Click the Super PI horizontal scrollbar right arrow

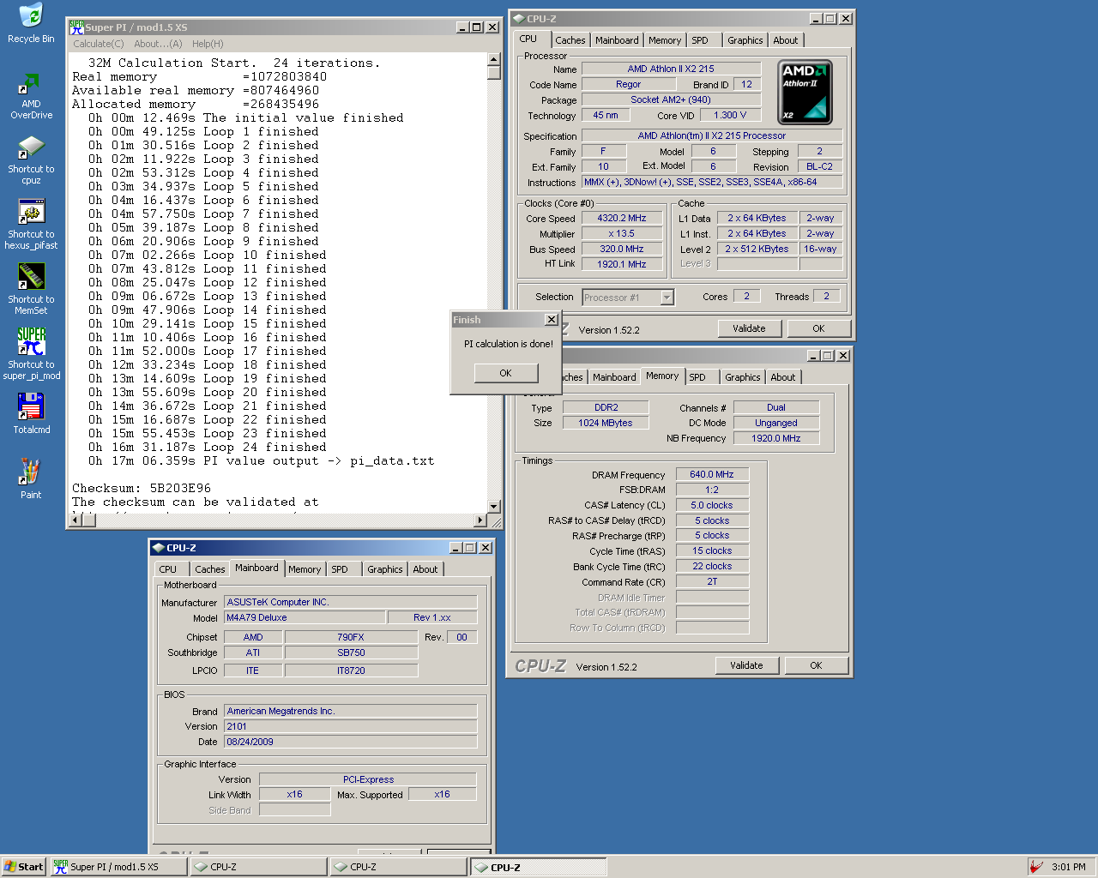coord(480,520)
